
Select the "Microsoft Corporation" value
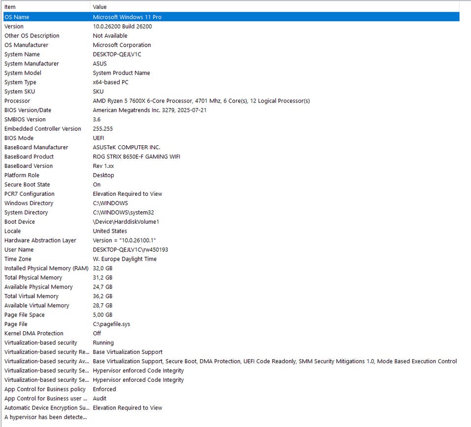pyautogui.click(x=122, y=45)
